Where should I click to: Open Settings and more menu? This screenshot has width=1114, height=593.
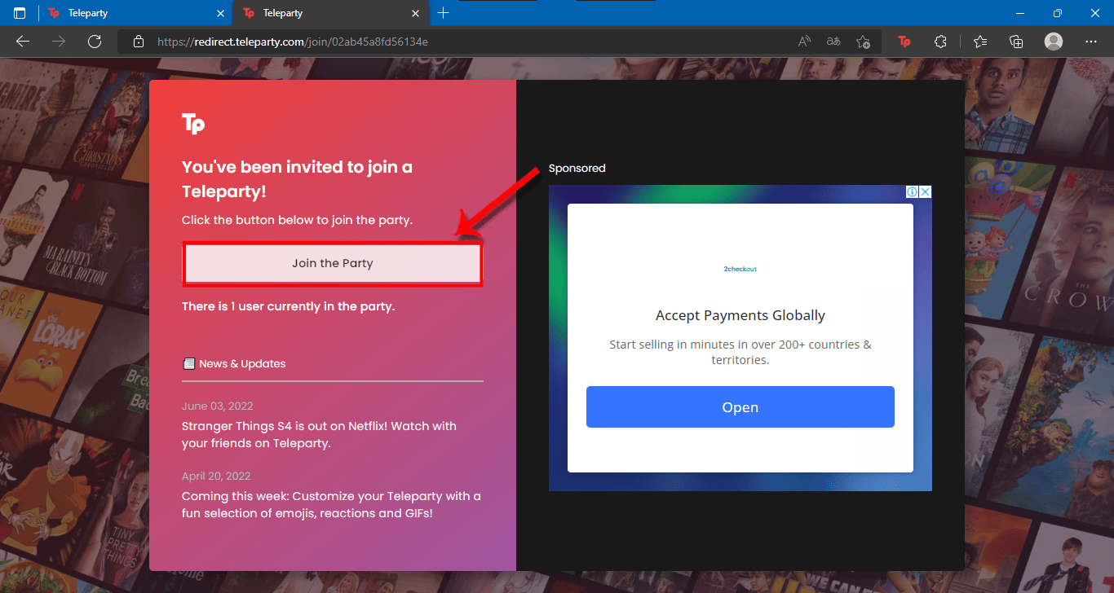1091,42
